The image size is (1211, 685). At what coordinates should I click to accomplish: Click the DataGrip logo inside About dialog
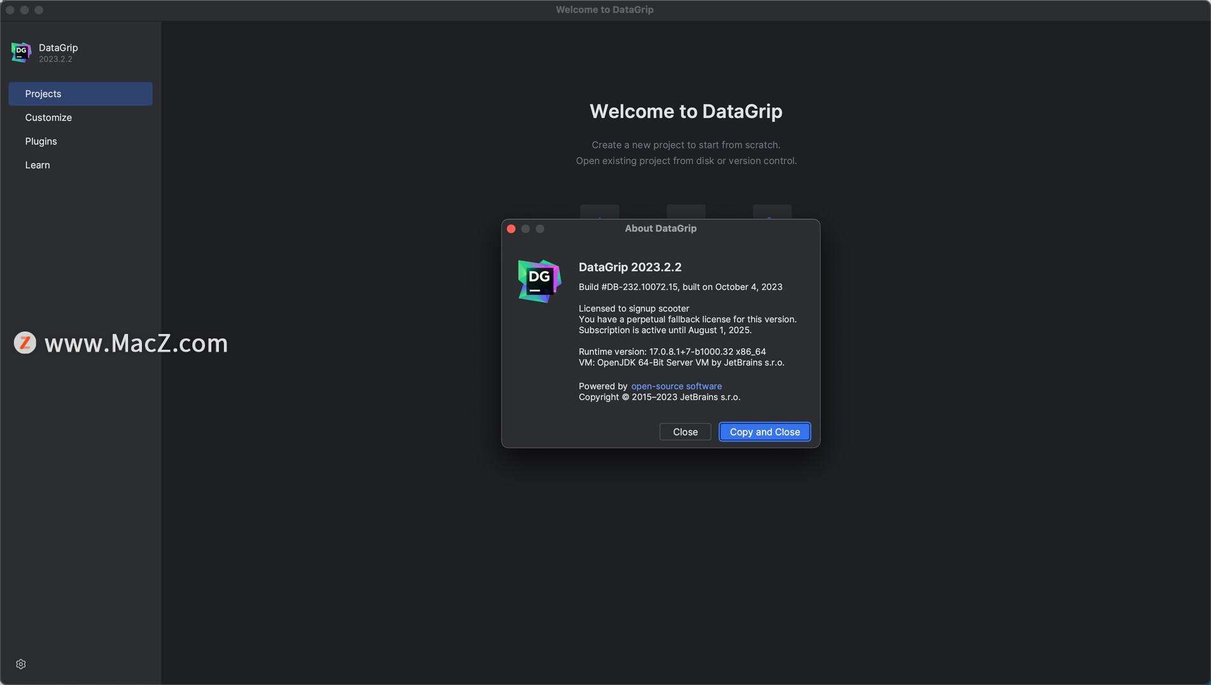click(x=539, y=280)
